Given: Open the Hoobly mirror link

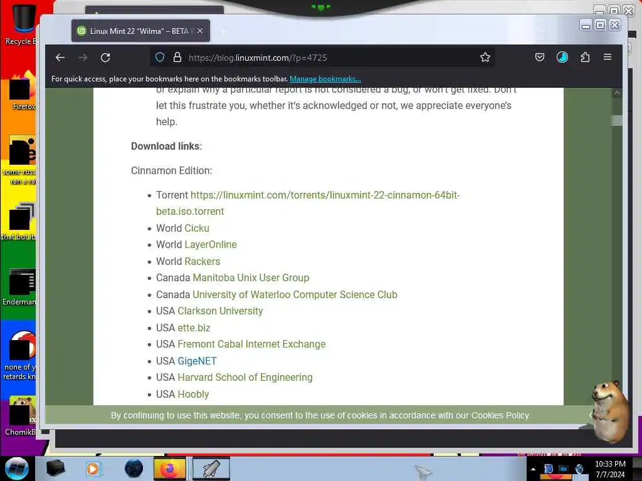Looking at the screenshot, I should pos(193,394).
